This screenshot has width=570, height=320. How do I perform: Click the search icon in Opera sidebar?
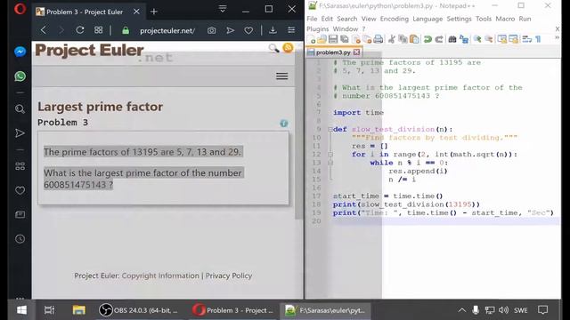coord(20,108)
